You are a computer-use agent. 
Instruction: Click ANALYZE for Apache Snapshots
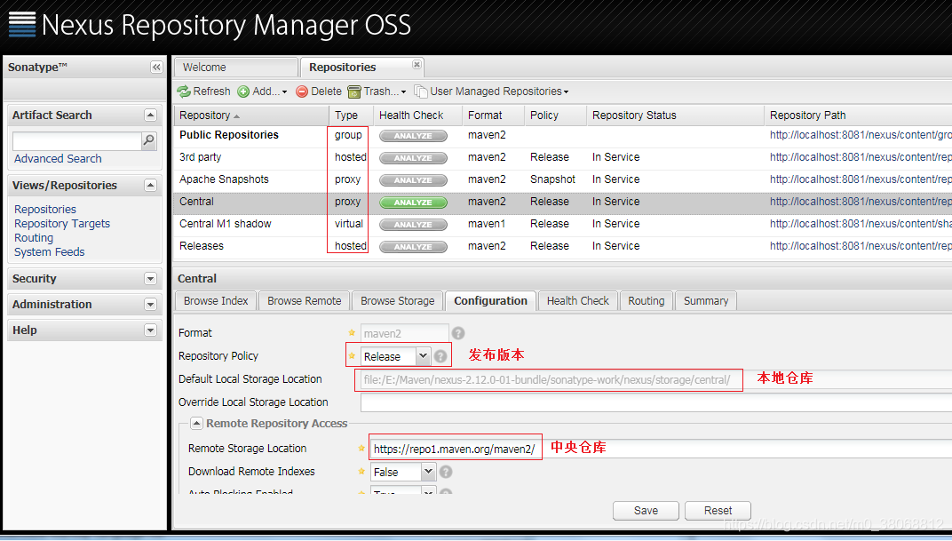pos(413,180)
